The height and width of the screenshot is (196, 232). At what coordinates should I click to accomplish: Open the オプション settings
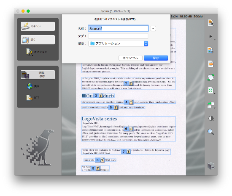coord(37,52)
